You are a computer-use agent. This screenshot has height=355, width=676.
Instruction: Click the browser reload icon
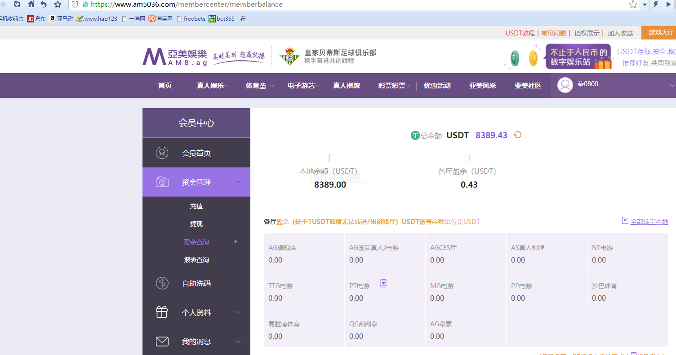pyautogui.click(x=17, y=4)
